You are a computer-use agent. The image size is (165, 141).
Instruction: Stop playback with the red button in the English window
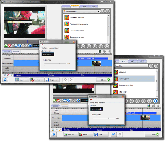coord(58,100)
